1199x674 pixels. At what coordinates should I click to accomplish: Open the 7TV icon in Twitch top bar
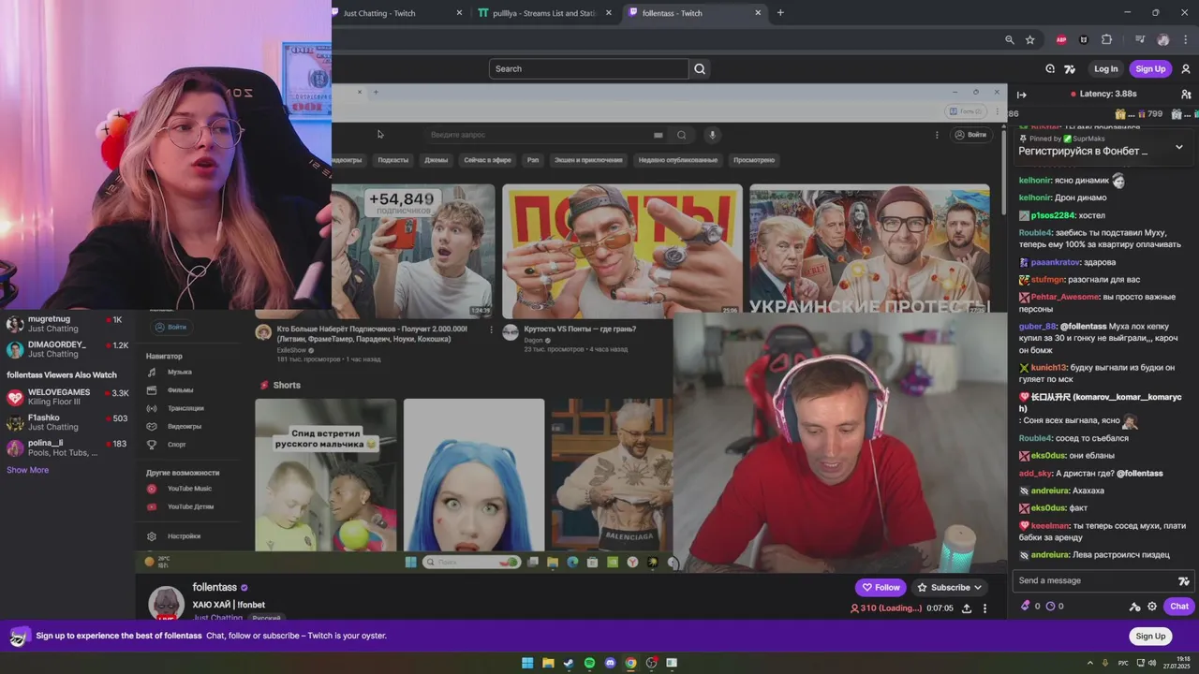pos(1070,69)
